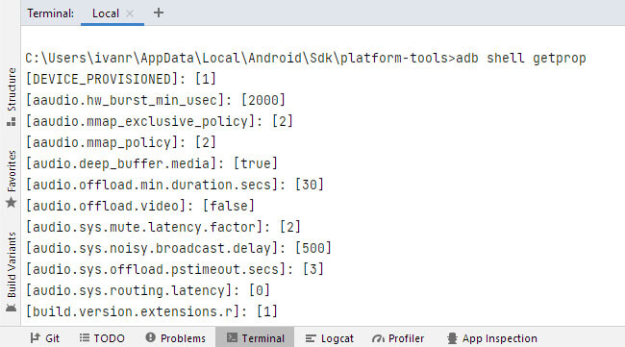Click the audio.deep_buffer.media property line
625x347 pixels.
(152, 163)
